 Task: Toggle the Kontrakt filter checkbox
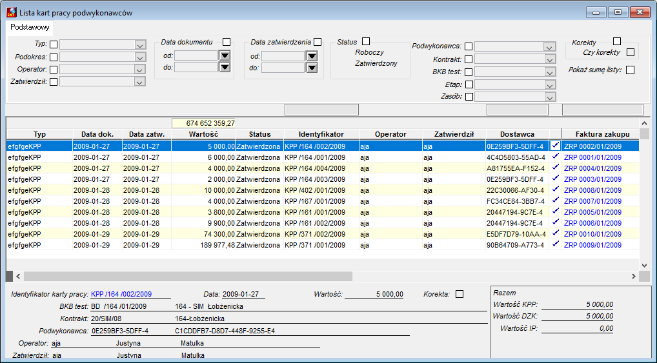[469, 59]
